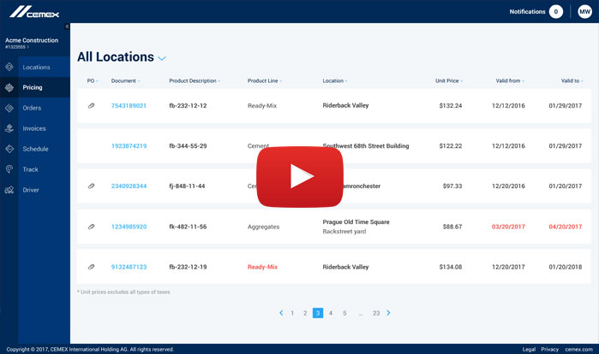The image size is (599, 354).
Task: Sort by Valid from column
Action: pyautogui.click(x=510, y=80)
